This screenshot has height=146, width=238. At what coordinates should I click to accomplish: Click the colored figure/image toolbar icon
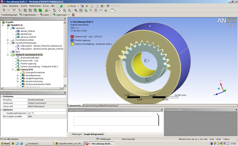coord(102,6)
